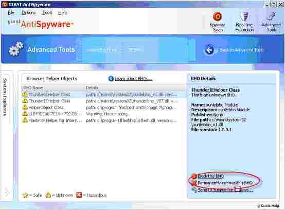
Task: Click the info icon beside Learn about BHOs
Action: (x=111, y=79)
